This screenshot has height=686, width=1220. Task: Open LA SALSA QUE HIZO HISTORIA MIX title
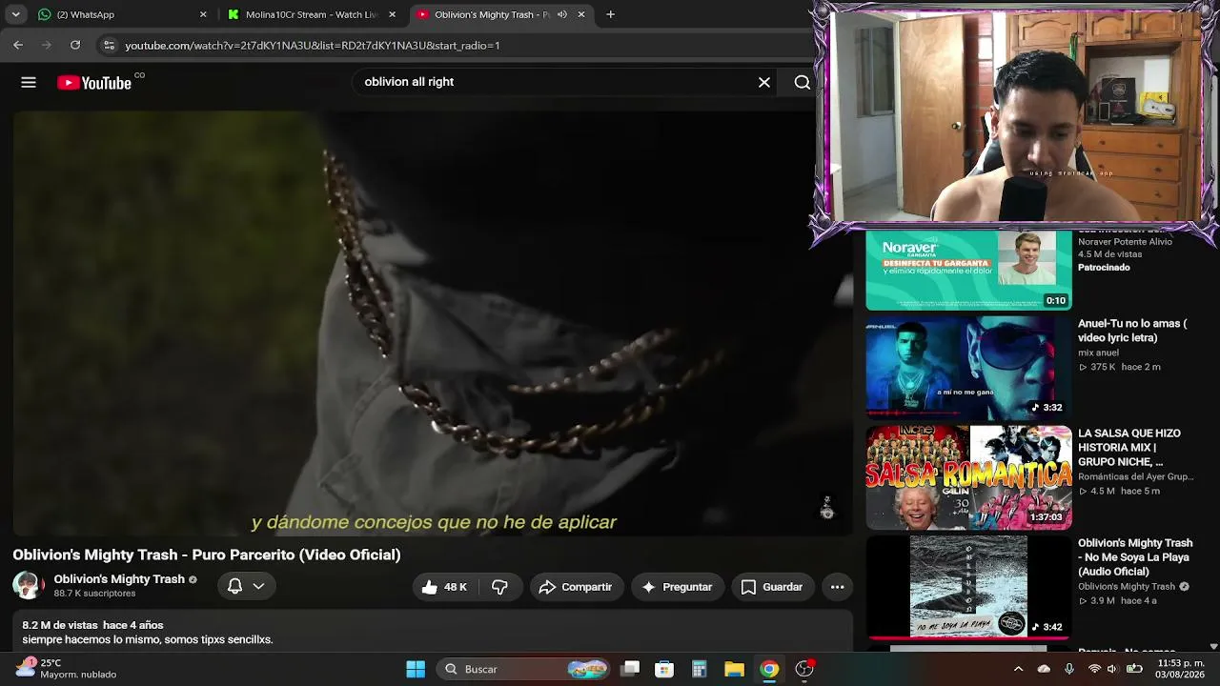click(1129, 448)
